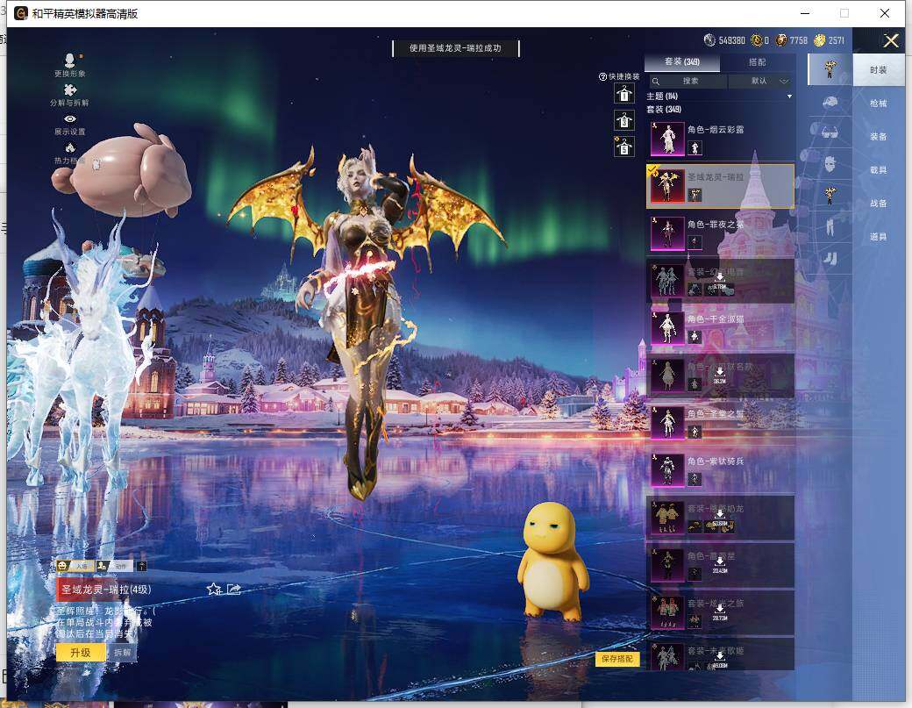
Task: Toggle the favorite star for 圣域龙灵-瑞拉
Action: point(213,589)
